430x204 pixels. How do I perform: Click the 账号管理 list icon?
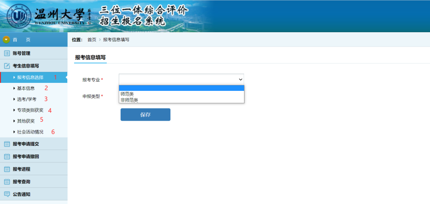[7, 53]
